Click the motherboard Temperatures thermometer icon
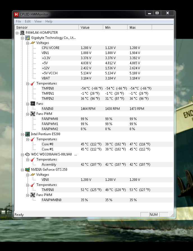193x251 pixels. pyautogui.click(x=33, y=83)
